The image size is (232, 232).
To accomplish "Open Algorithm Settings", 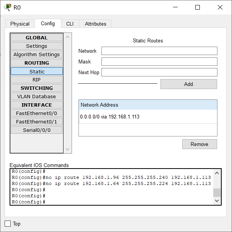I will 37,54.
